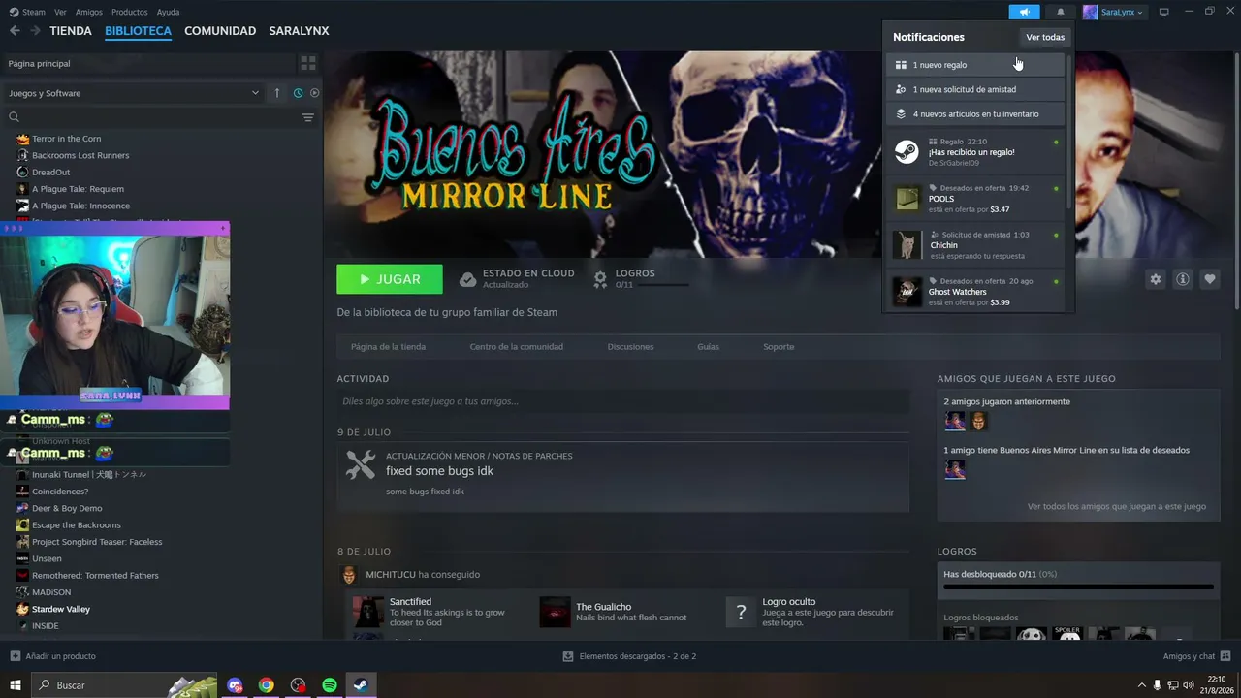1241x698 pixels.
Task: Open the Ver menu
Action: 61,12
